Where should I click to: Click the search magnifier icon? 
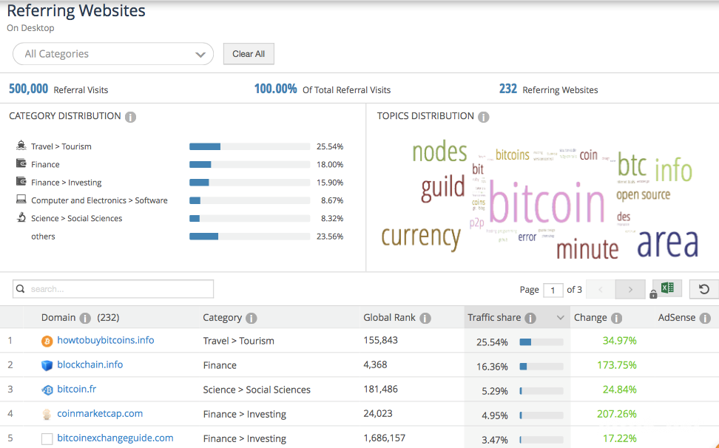pyautogui.click(x=20, y=289)
